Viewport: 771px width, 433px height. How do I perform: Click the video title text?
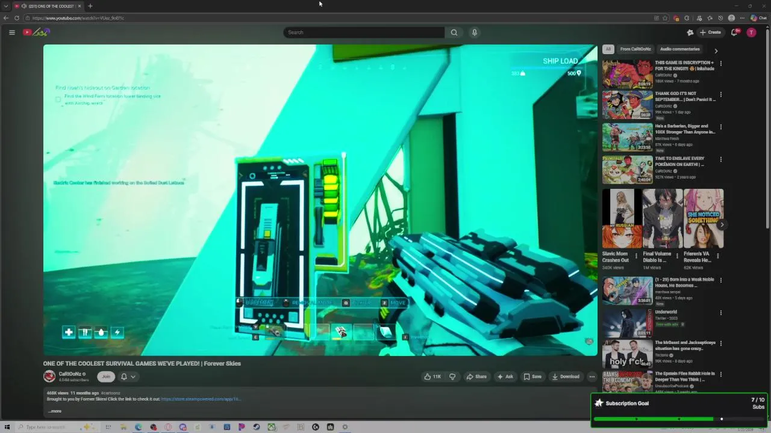(x=142, y=363)
